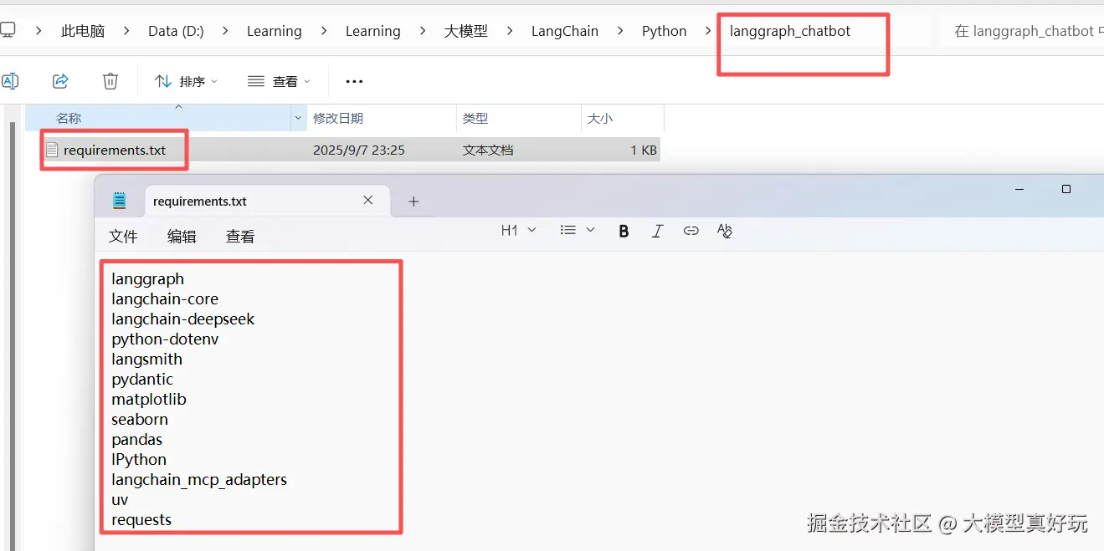The width and height of the screenshot is (1104, 551).
Task: Click the monitor icon in address bar
Action: coord(8,31)
